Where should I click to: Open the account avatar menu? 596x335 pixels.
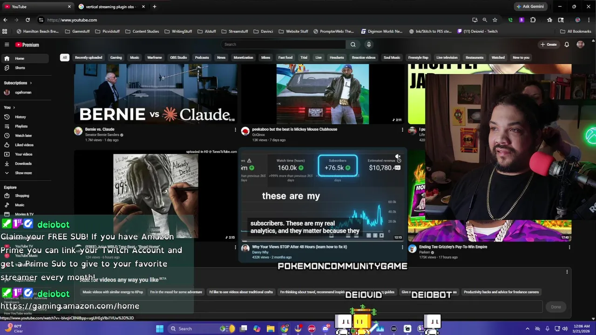click(580, 45)
